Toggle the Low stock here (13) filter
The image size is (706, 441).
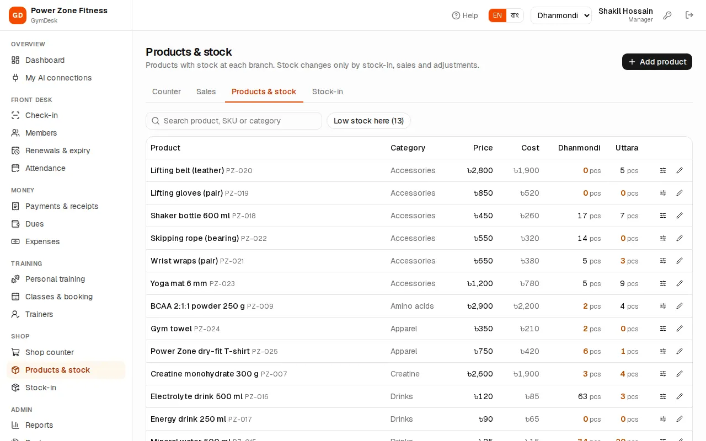coord(369,121)
